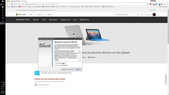Select the Web browsers menu item

[53, 20]
